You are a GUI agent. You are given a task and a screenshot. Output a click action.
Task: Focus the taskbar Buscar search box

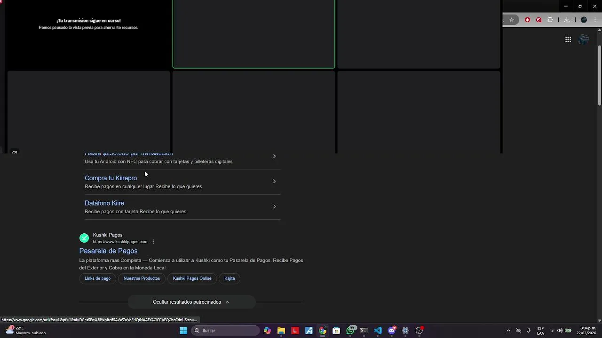[226, 330]
